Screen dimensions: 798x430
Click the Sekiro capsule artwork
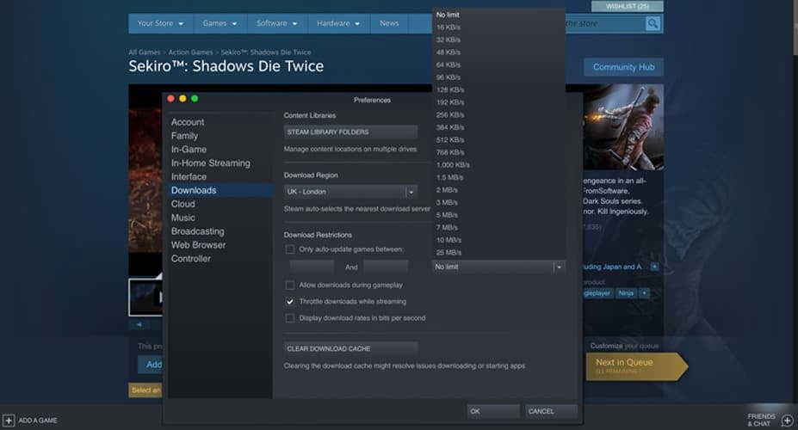[623, 127]
